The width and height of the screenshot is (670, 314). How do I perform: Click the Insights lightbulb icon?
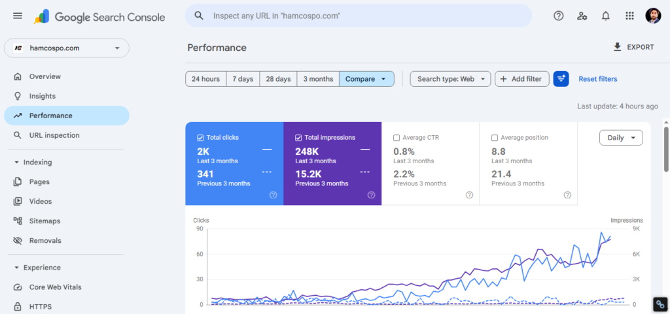coord(18,96)
